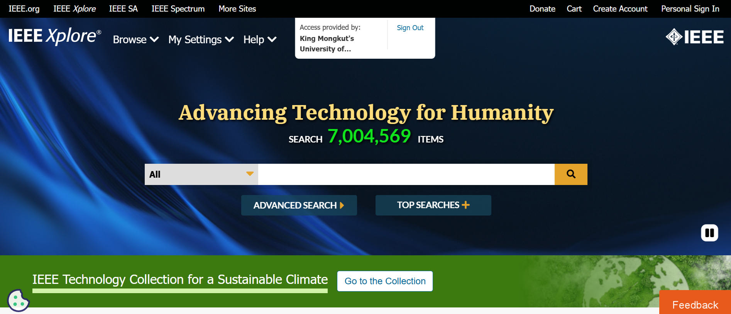Open the Help dropdown menu
Image resolution: width=731 pixels, height=314 pixels.
pyautogui.click(x=259, y=39)
